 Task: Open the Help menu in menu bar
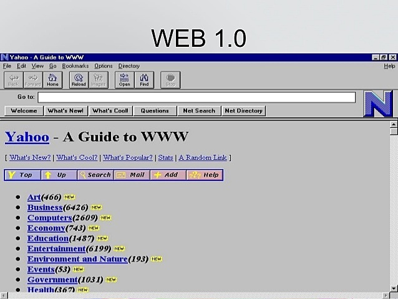coord(389,66)
